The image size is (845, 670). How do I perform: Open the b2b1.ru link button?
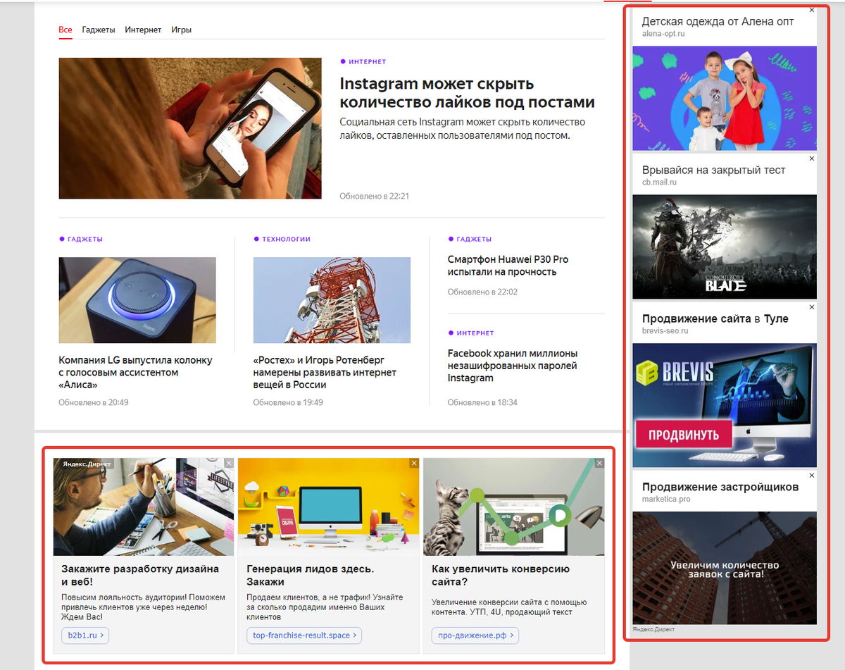click(x=85, y=635)
